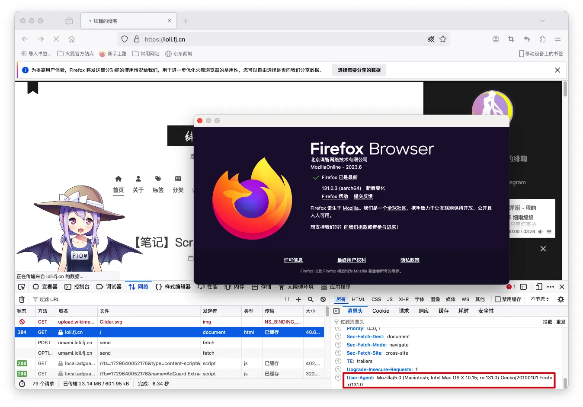Clear network requests with trash icon
This screenshot has width=583, height=407.
pyautogui.click(x=22, y=299)
